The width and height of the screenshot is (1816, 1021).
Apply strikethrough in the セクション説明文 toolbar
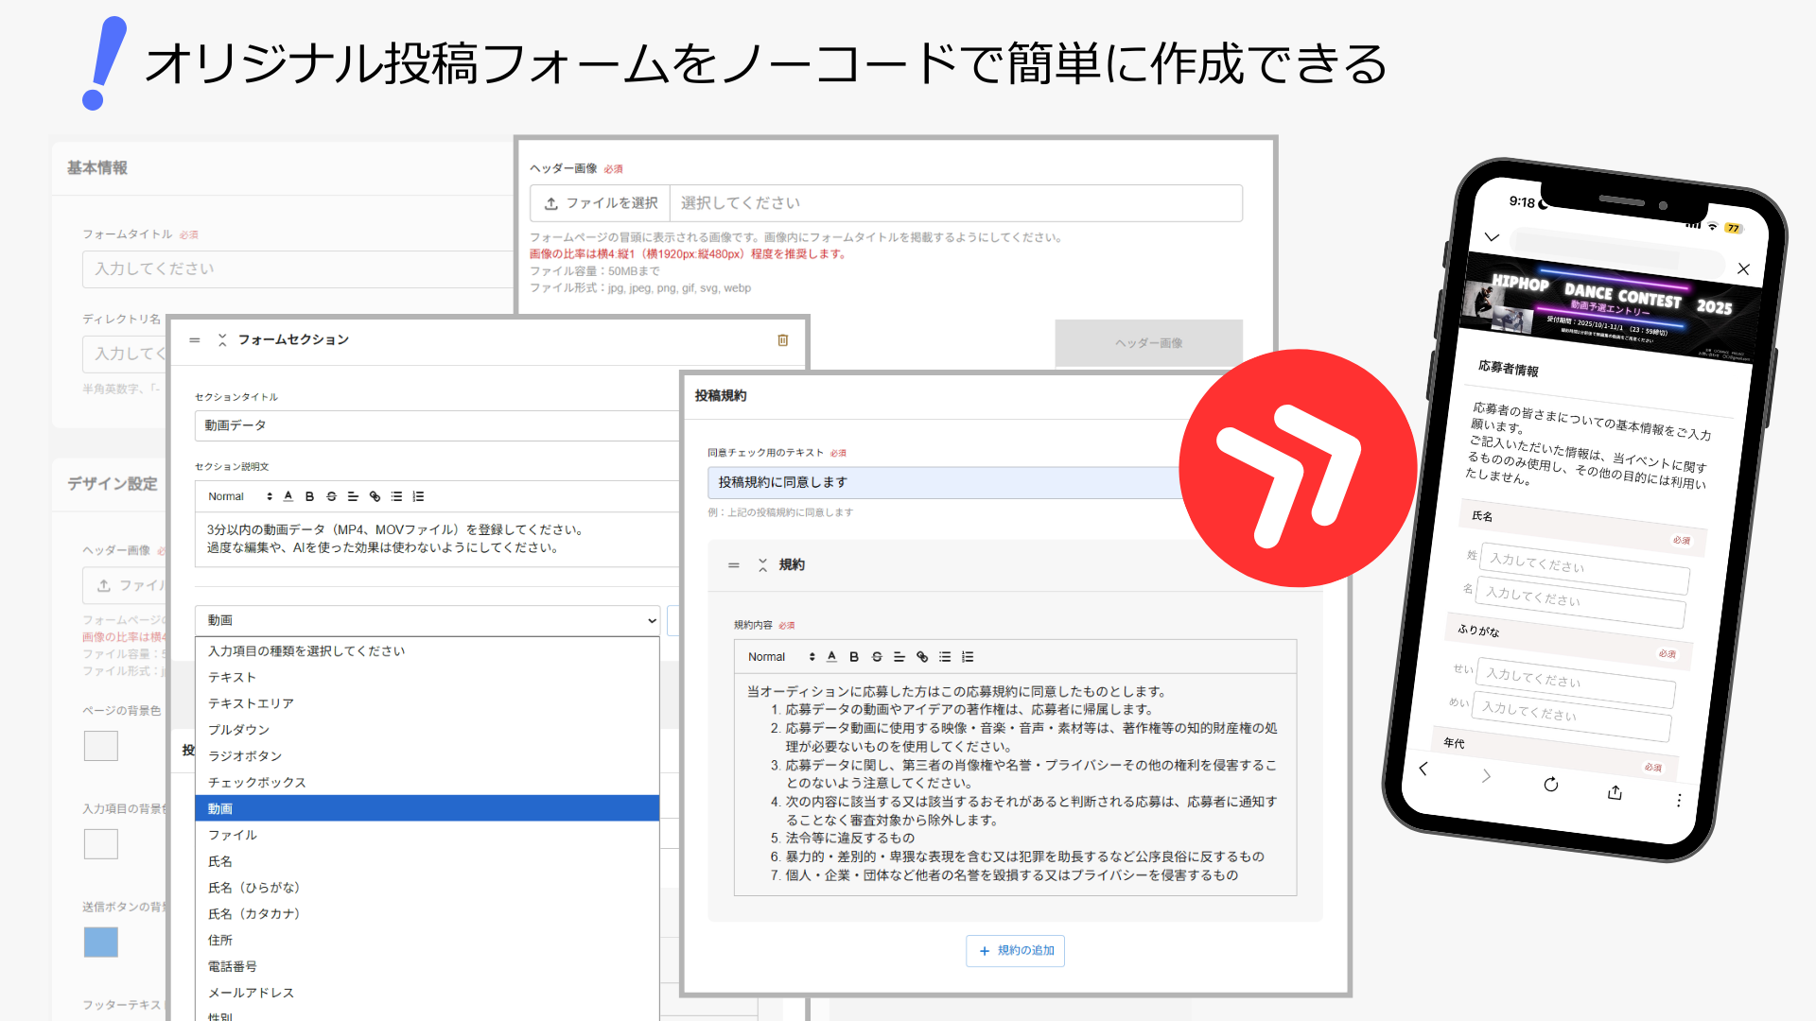(331, 495)
